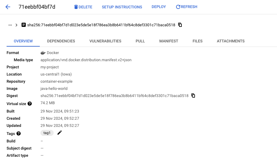This screenshot has height=163, width=277.
Task: Open the Virtual size help icon
Action: tap(30, 104)
